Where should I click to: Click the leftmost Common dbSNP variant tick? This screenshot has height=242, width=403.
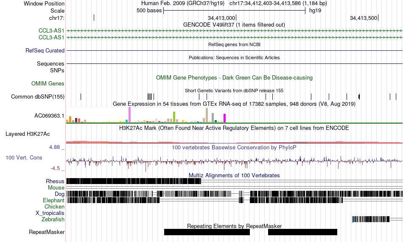(x=81, y=96)
